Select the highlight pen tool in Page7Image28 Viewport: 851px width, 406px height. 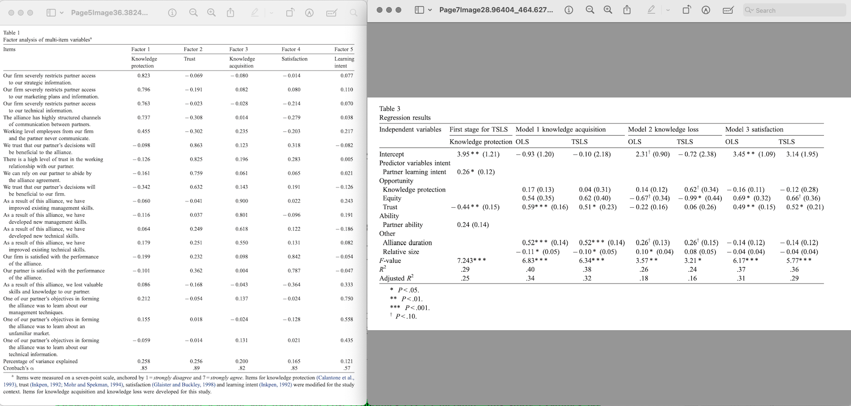coord(651,10)
